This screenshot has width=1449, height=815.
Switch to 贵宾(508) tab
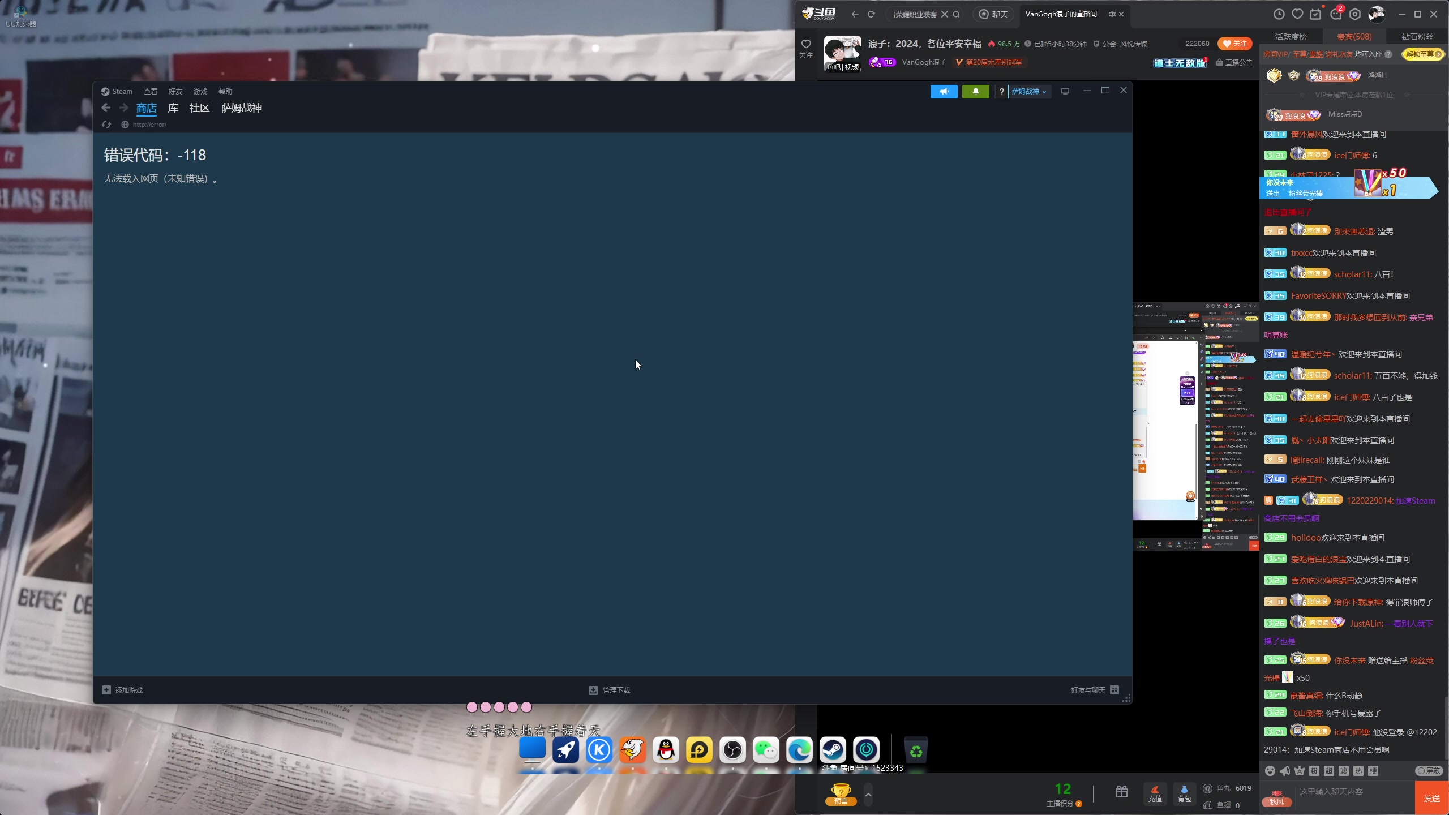[x=1354, y=37]
